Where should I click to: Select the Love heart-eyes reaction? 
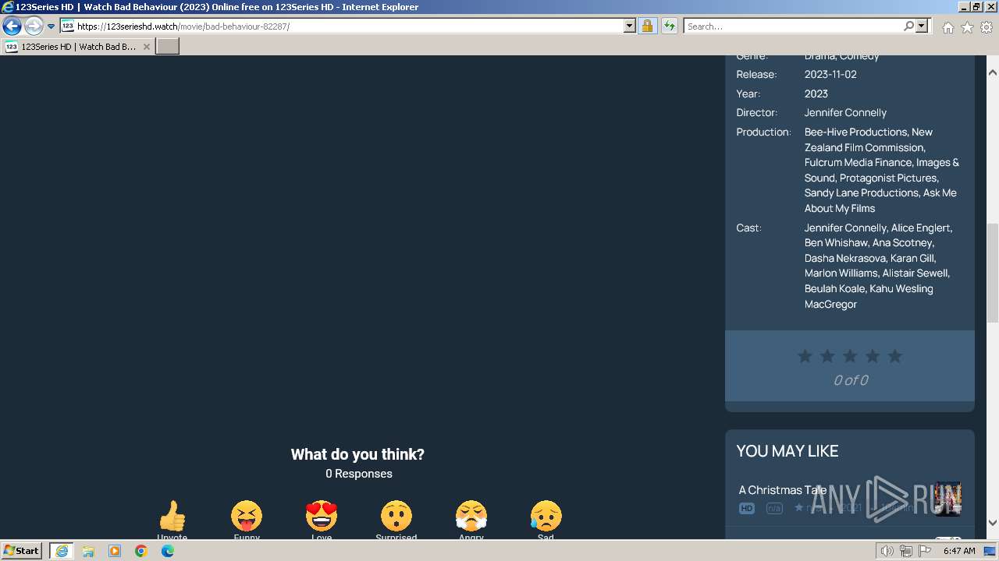pos(322,517)
